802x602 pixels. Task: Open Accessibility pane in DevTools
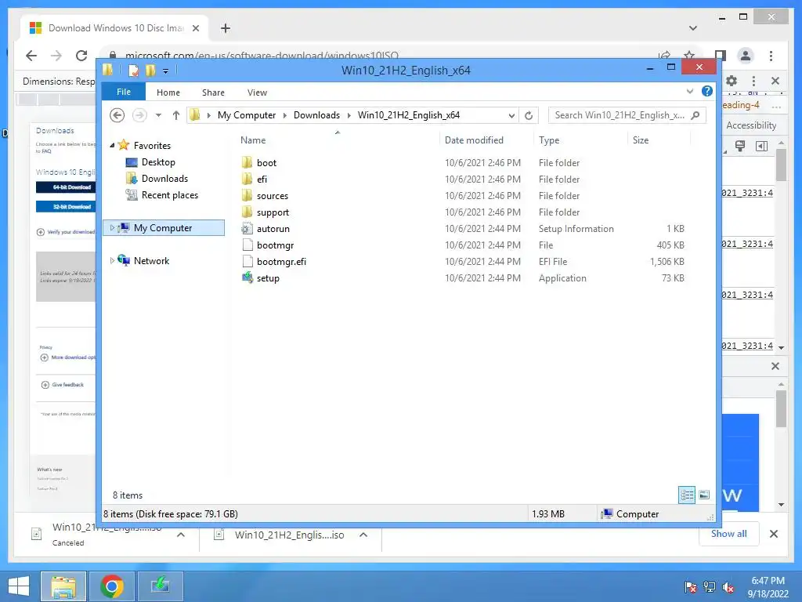pos(751,125)
